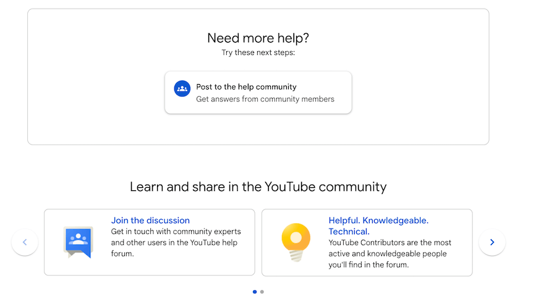Click the Join the discussion forum icon
This screenshot has height=307, width=544.
(79, 242)
